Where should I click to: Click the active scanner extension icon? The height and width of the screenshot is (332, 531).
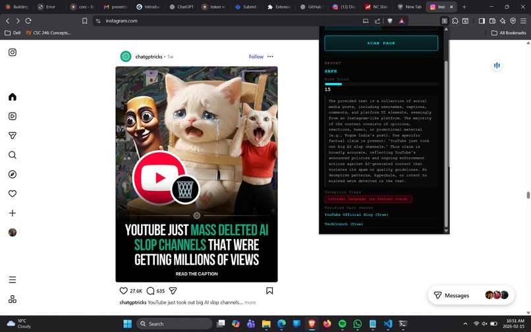click(x=445, y=21)
